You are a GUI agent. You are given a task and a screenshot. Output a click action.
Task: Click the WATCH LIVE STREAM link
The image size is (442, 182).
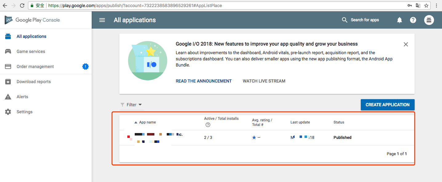click(x=264, y=81)
